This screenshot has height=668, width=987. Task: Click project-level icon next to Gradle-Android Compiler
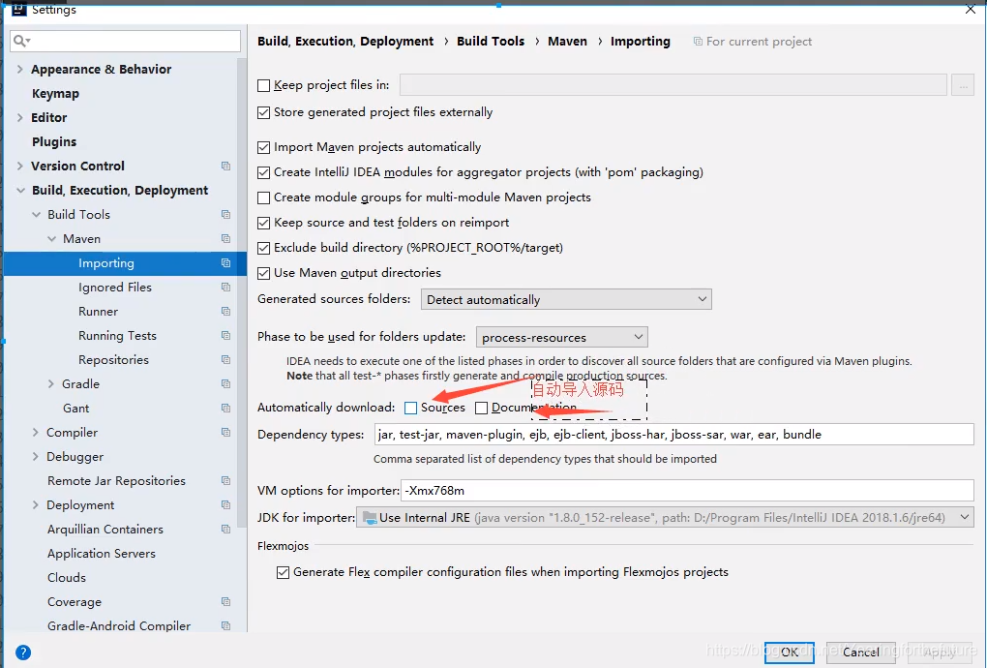click(x=226, y=625)
